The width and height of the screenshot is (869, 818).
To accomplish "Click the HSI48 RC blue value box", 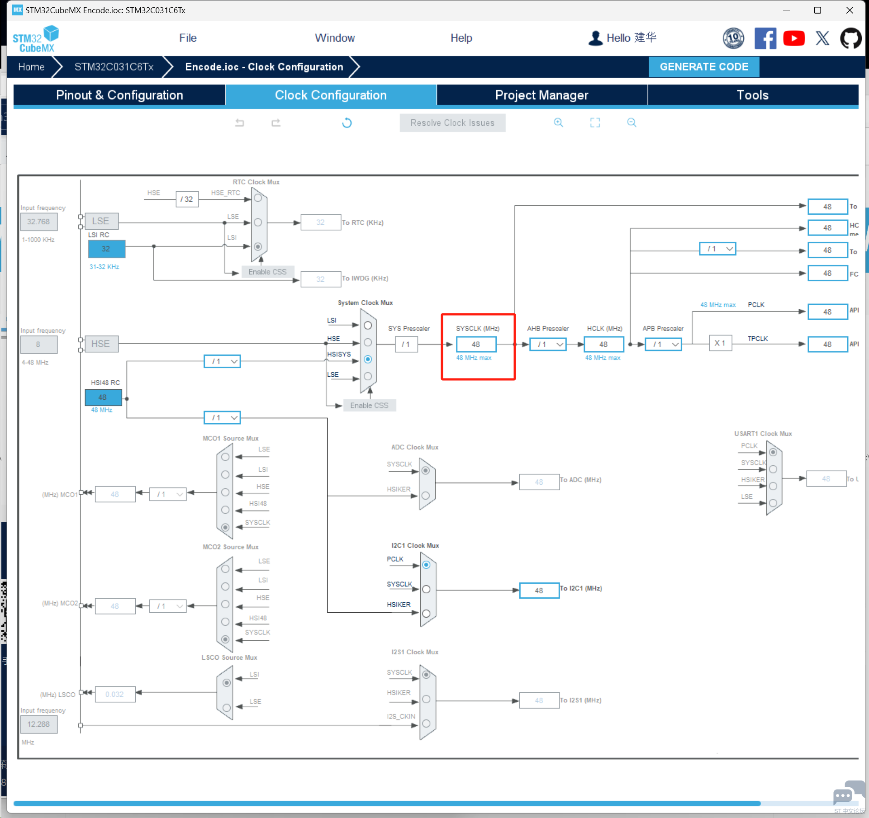I will click(x=103, y=397).
